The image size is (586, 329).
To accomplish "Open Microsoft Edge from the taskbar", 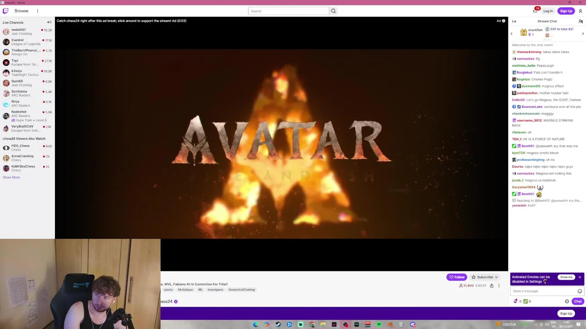I will coord(255,324).
